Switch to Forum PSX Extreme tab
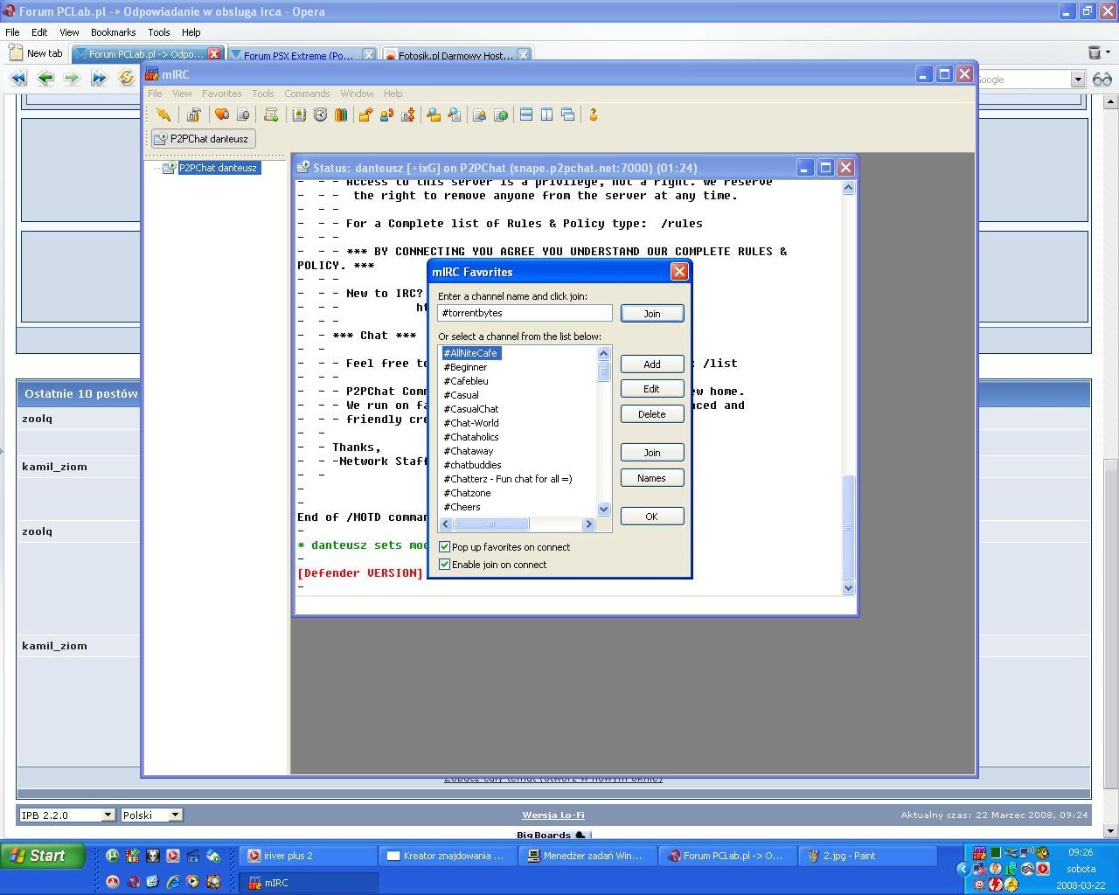 (x=301, y=54)
